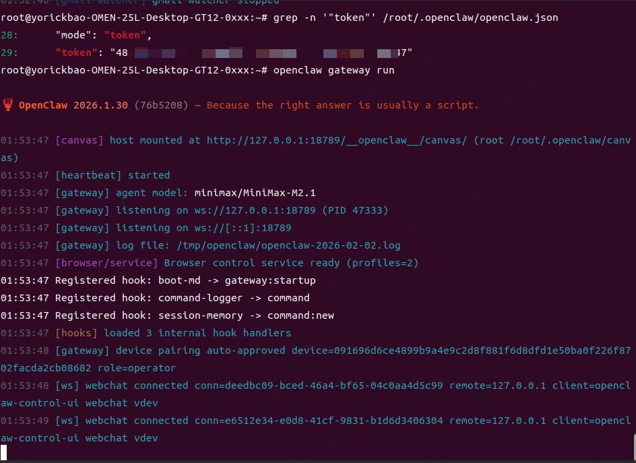The height and width of the screenshot is (463, 636).
Task: Click the [browser/service] log tag
Action: point(106,263)
